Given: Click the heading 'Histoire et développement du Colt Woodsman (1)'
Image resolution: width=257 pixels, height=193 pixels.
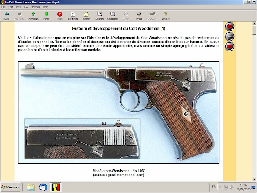Looking at the screenshot, I should tap(119, 29).
